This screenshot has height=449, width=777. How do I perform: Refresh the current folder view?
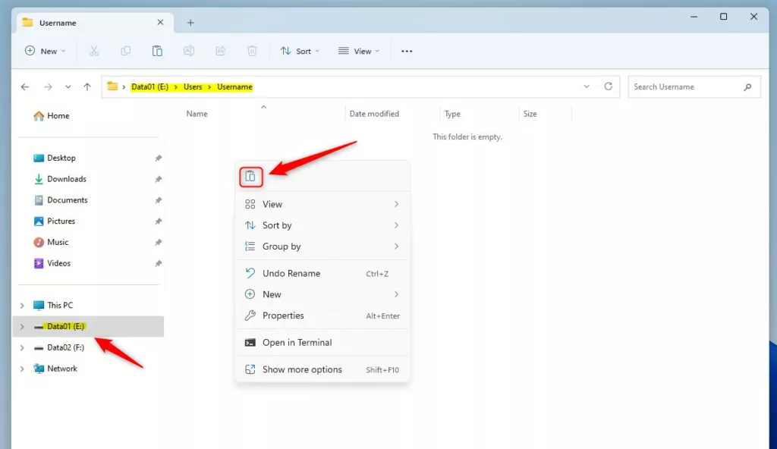[x=608, y=86]
